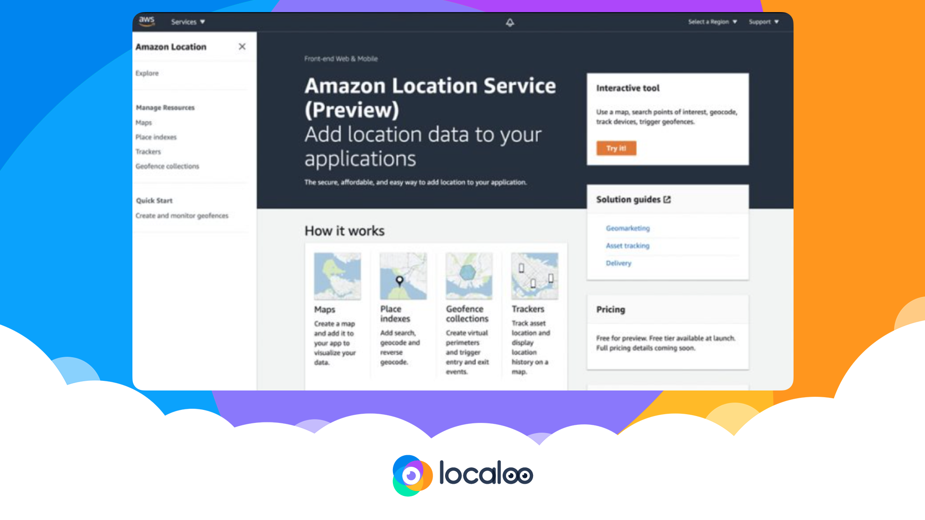Click the AWS logo icon
The image size is (925, 520).
146,21
